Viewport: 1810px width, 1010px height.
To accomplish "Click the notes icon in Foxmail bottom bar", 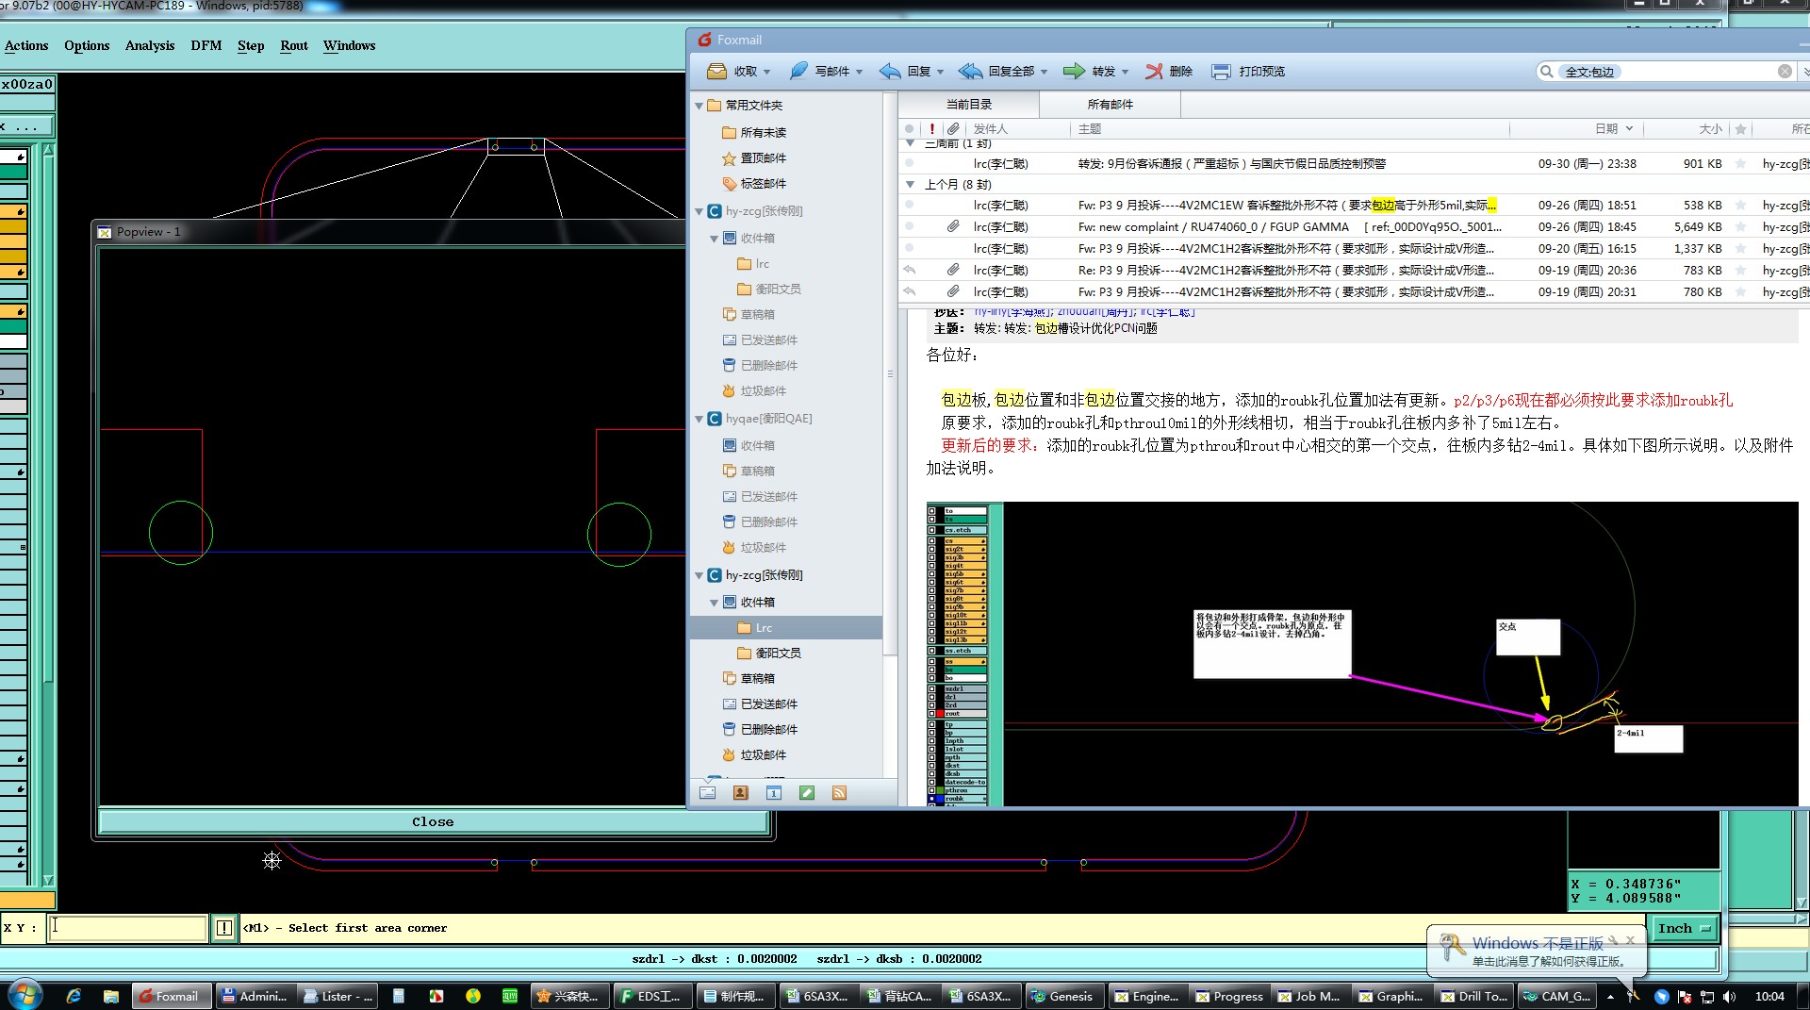I will [806, 793].
